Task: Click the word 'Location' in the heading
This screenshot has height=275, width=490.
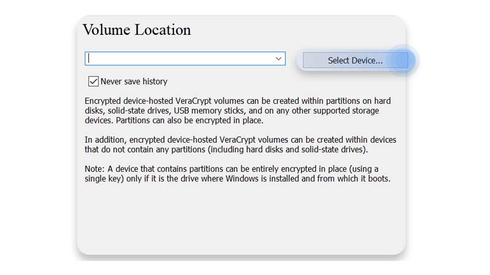Action: coord(161,30)
